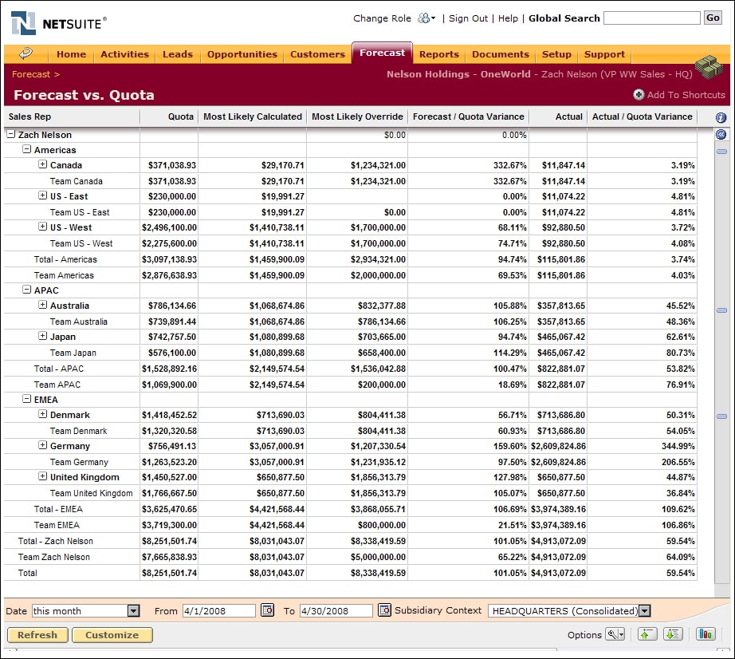Switch to the Customers tab
This screenshot has width=735, height=659.
click(x=317, y=54)
